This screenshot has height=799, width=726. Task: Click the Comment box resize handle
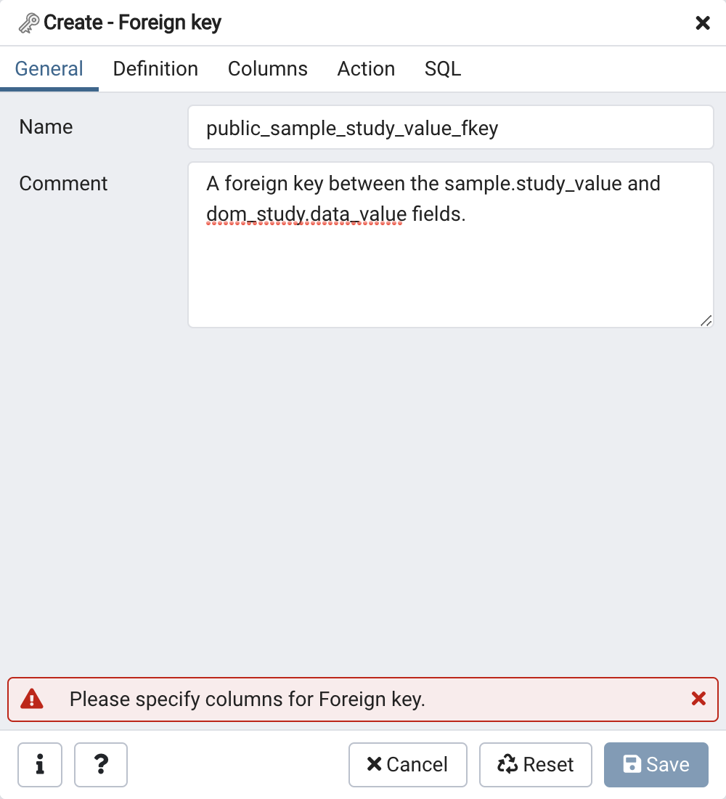(706, 320)
